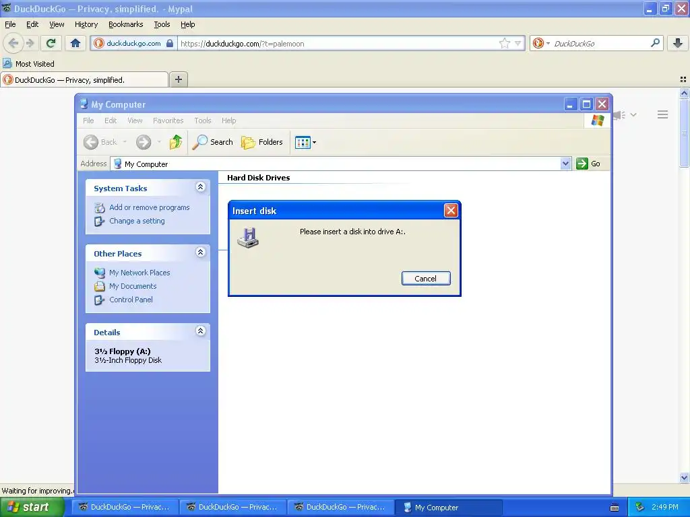Open the browser History menu
690x517 pixels.
pyautogui.click(x=86, y=24)
